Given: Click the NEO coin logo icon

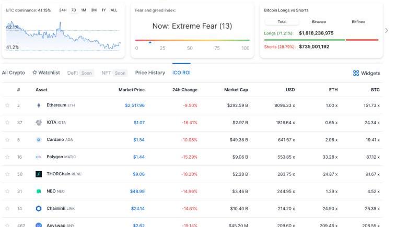Looking at the screenshot, I should [38, 192].
